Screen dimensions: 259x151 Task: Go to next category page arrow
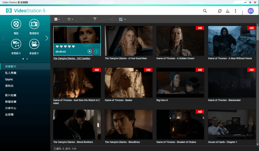[47, 38]
